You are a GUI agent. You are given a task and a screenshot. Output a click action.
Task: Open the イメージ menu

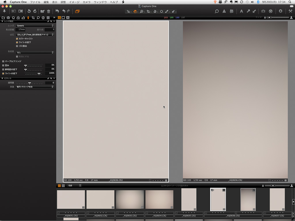(74, 2)
